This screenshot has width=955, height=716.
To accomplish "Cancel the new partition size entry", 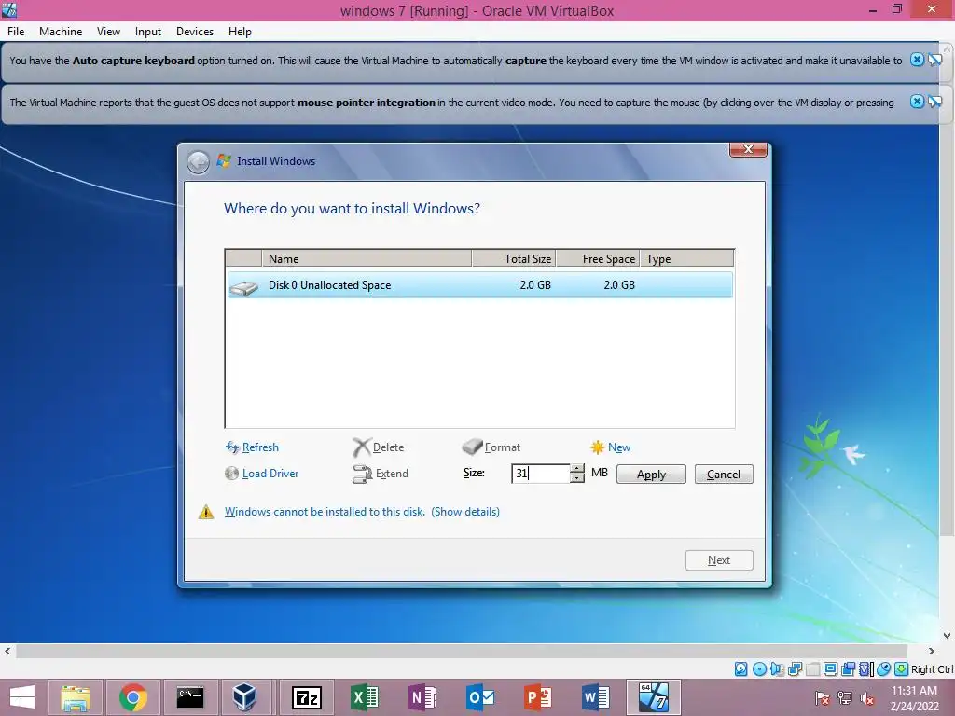I will [724, 475].
